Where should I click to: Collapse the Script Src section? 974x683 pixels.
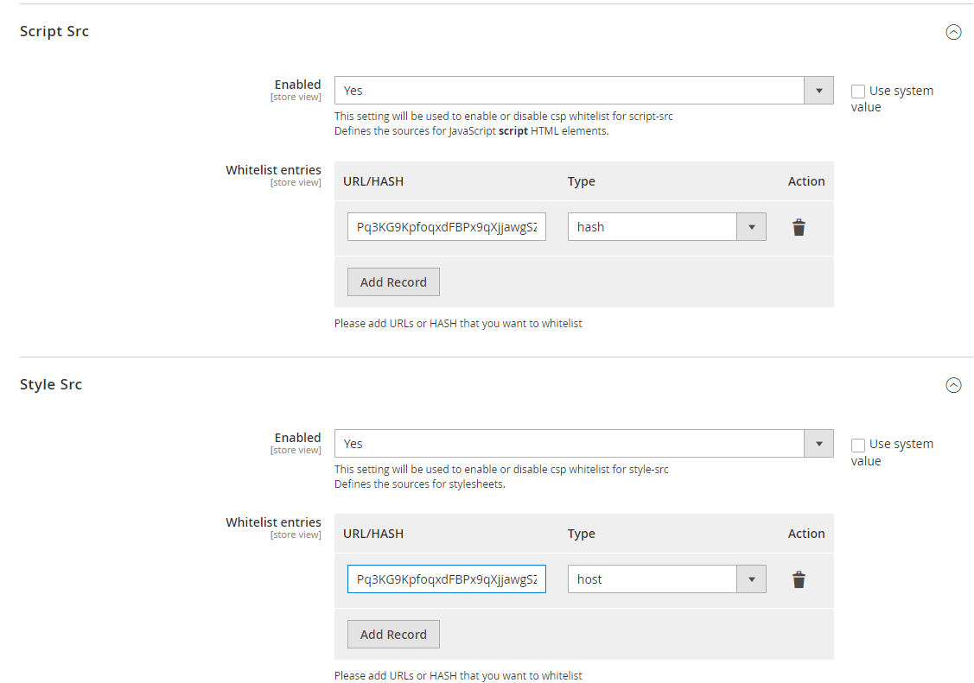tap(953, 32)
